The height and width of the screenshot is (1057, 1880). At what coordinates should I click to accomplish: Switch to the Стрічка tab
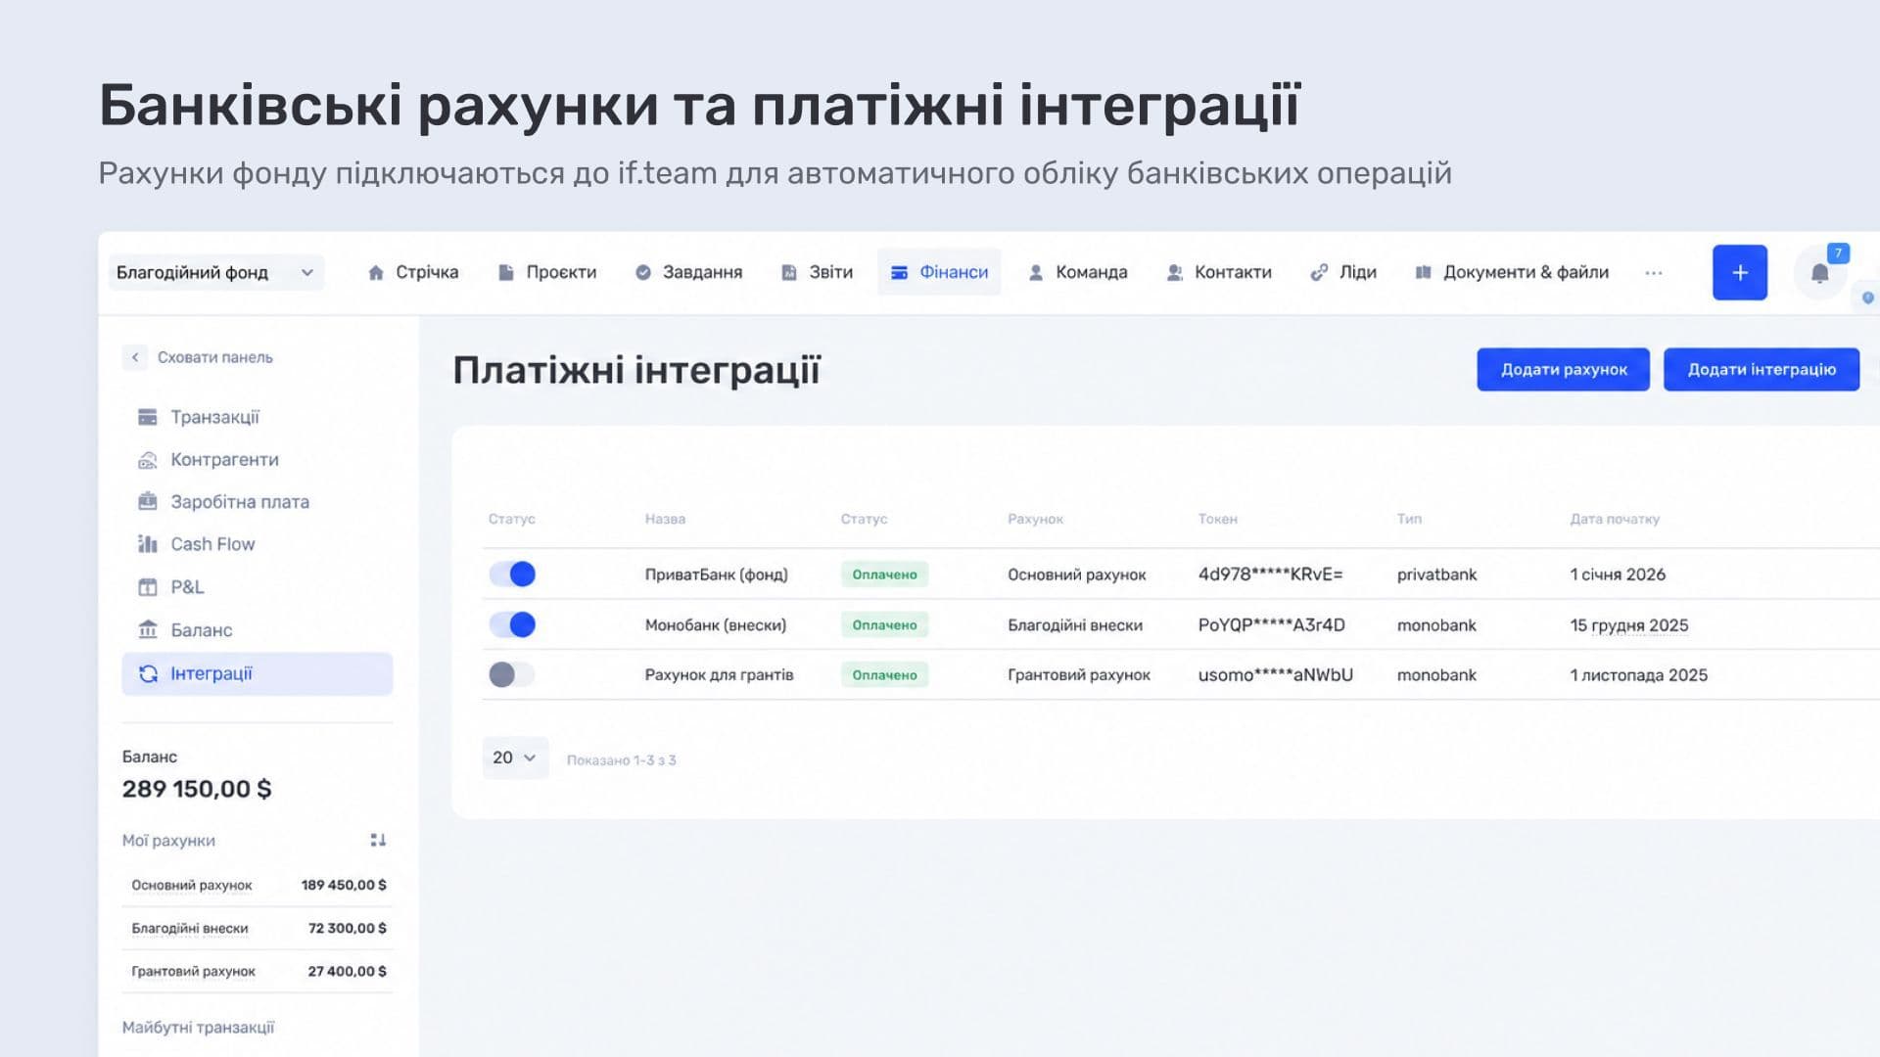[412, 273]
